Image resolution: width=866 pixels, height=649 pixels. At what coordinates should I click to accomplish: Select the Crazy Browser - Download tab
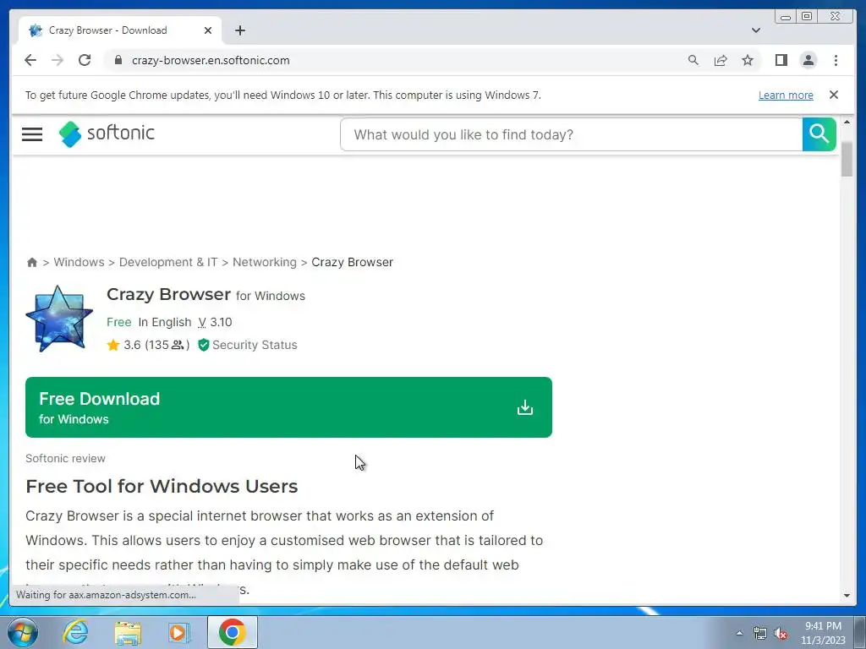pos(120,30)
